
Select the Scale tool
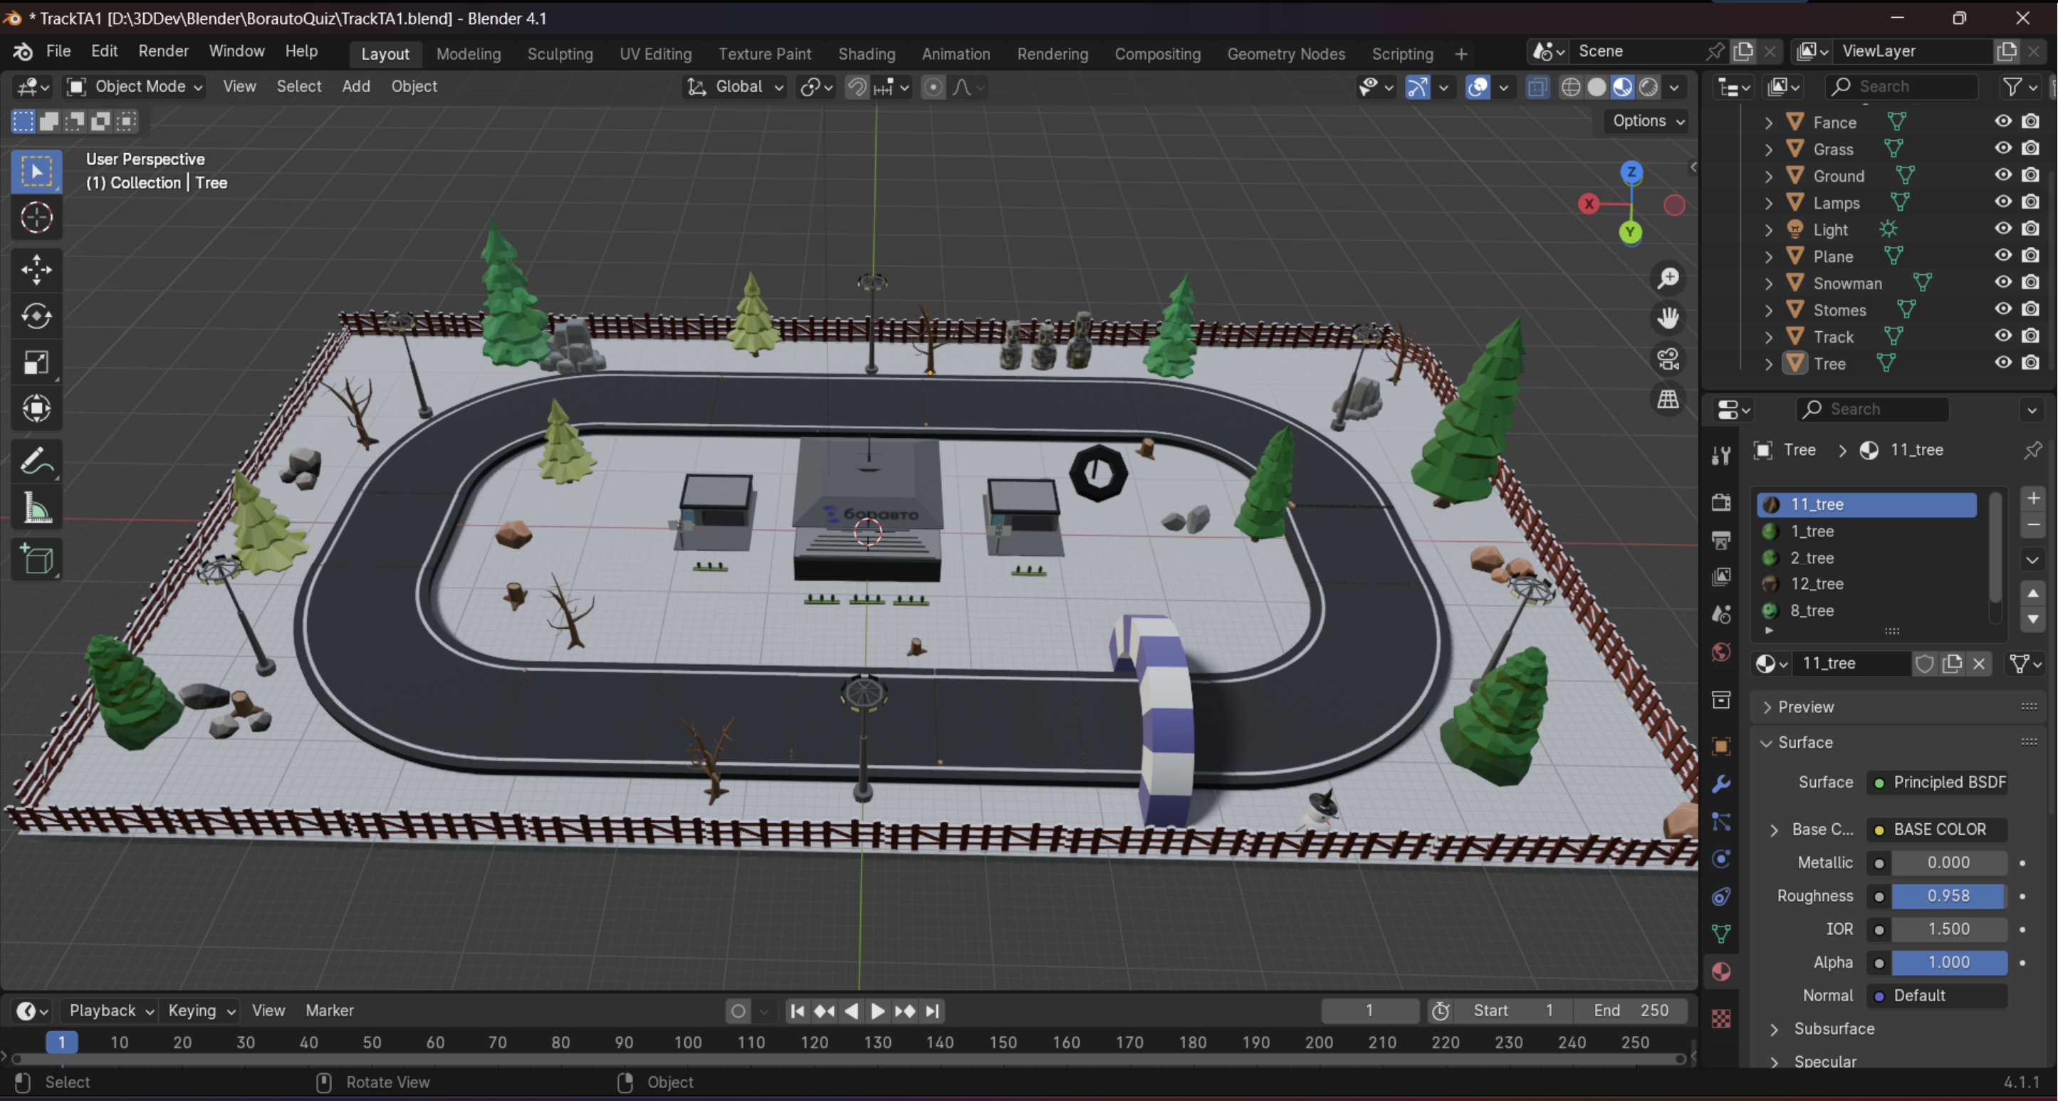point(36,363)
